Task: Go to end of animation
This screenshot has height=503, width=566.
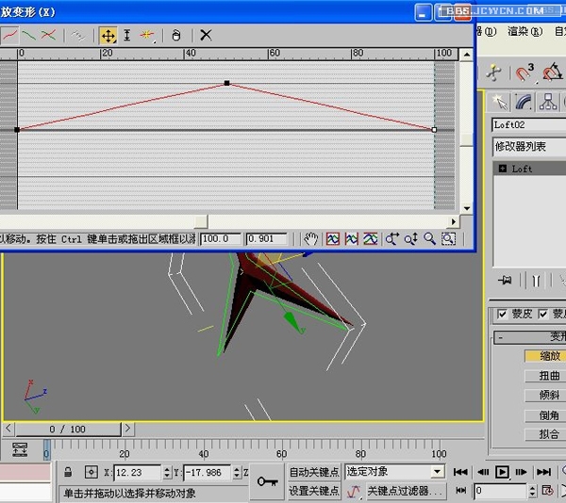Action: click(x=543, y=472)
